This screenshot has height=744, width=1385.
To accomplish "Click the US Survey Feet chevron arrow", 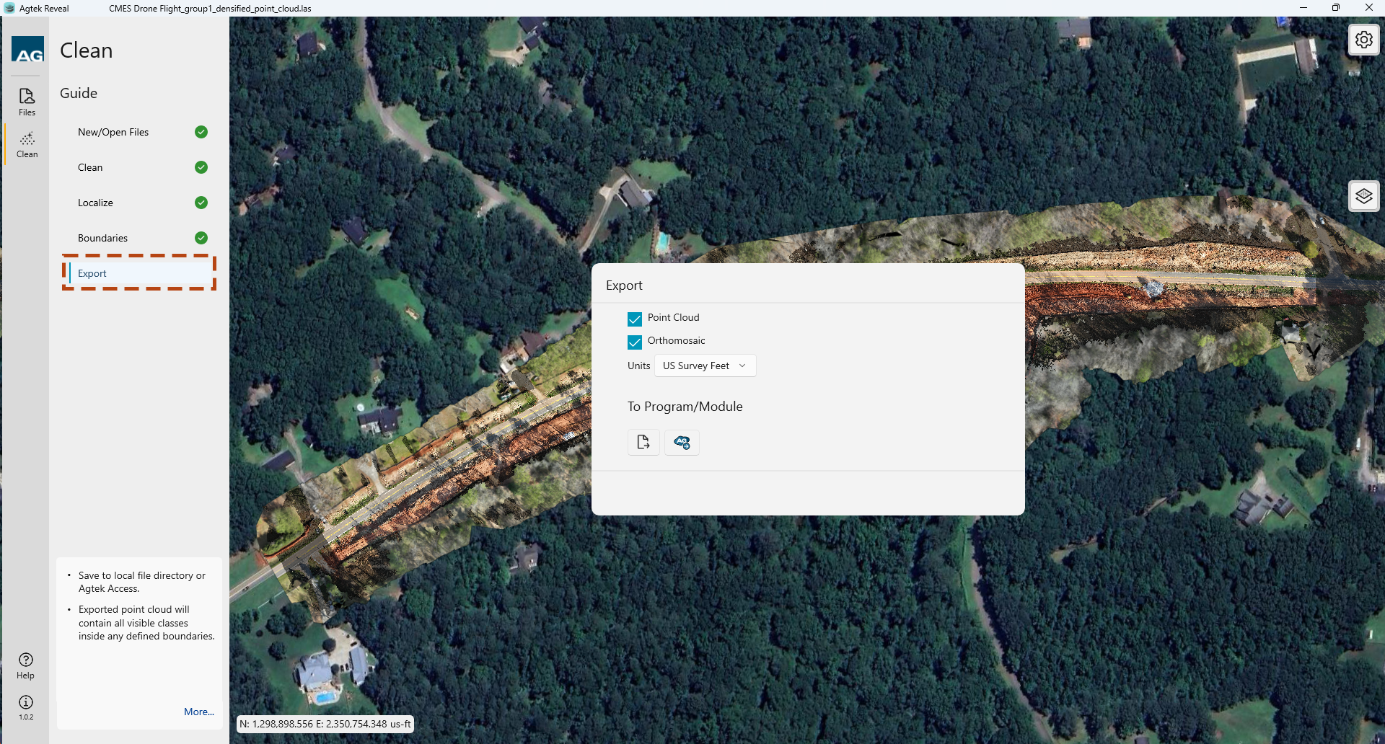I will point(742,366).
